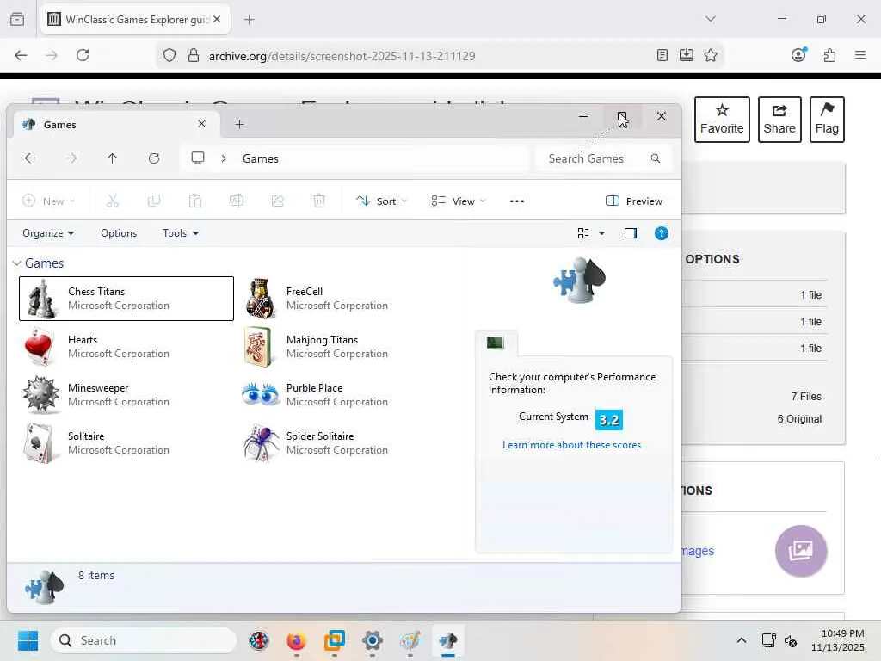
Task: Toggle the preview pane square icon
Action: pos(631,233)
